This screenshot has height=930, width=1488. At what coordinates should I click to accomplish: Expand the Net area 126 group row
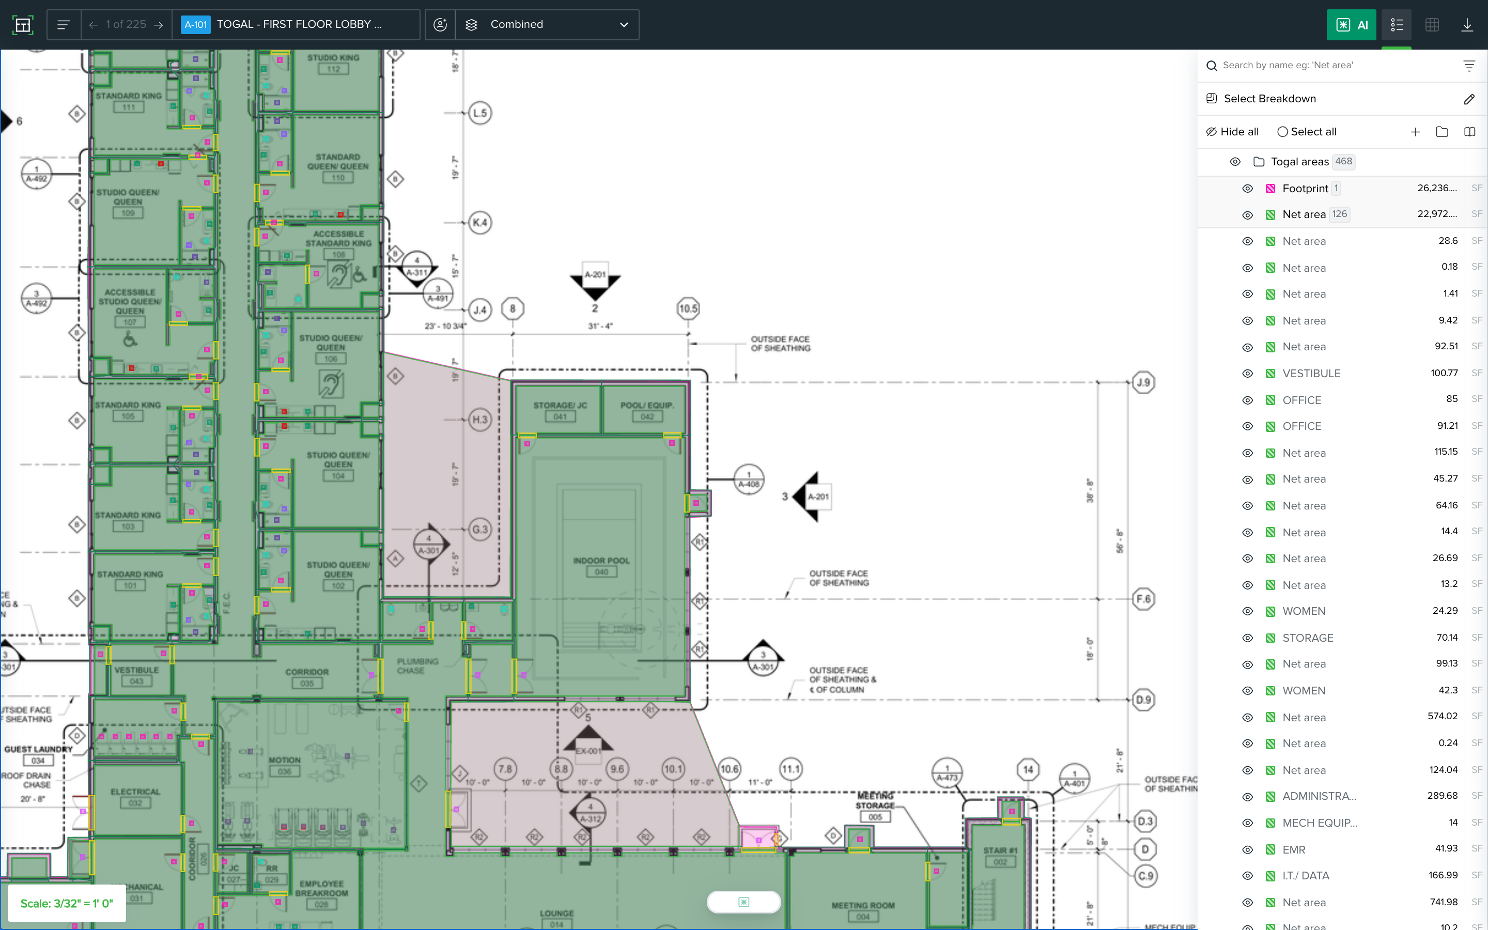pos(1342,214)
